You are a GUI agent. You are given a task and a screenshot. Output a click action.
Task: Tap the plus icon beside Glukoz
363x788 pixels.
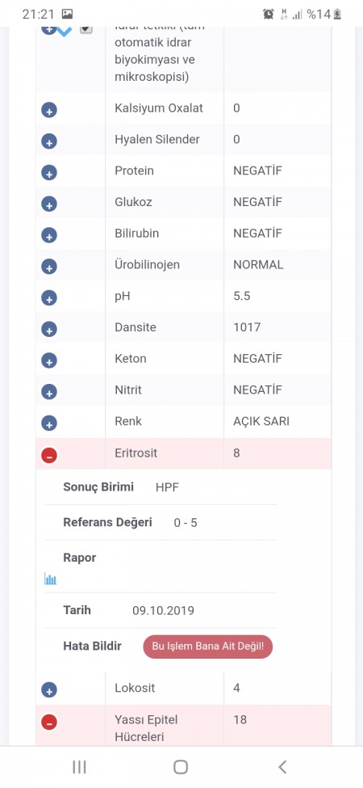49,204
